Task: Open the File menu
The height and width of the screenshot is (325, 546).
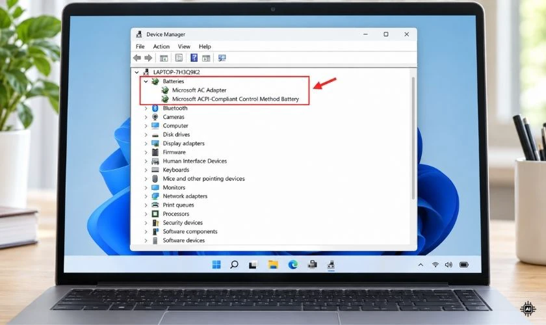Action: click(140, 46)
